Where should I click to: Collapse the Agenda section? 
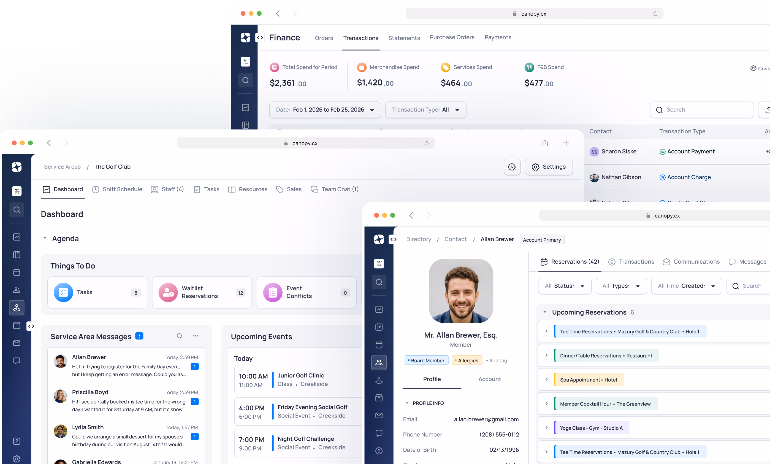coord(45,238)
